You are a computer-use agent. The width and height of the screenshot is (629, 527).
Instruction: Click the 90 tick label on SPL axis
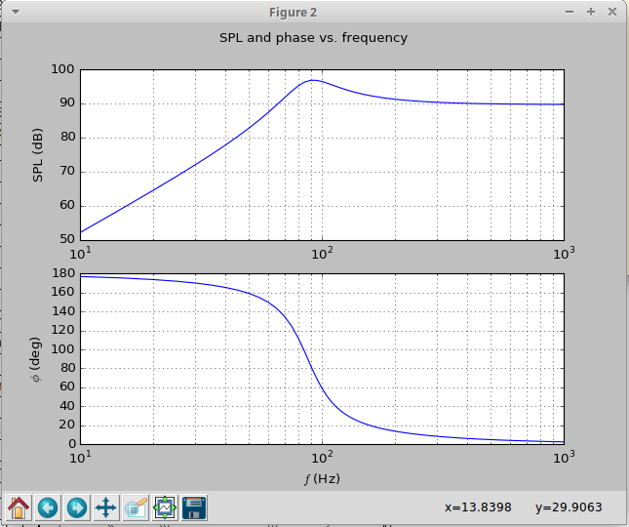click(67, 103)
